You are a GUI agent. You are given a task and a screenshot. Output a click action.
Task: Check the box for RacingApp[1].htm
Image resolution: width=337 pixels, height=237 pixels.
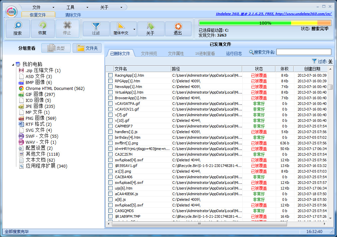(x=110, y=75)
